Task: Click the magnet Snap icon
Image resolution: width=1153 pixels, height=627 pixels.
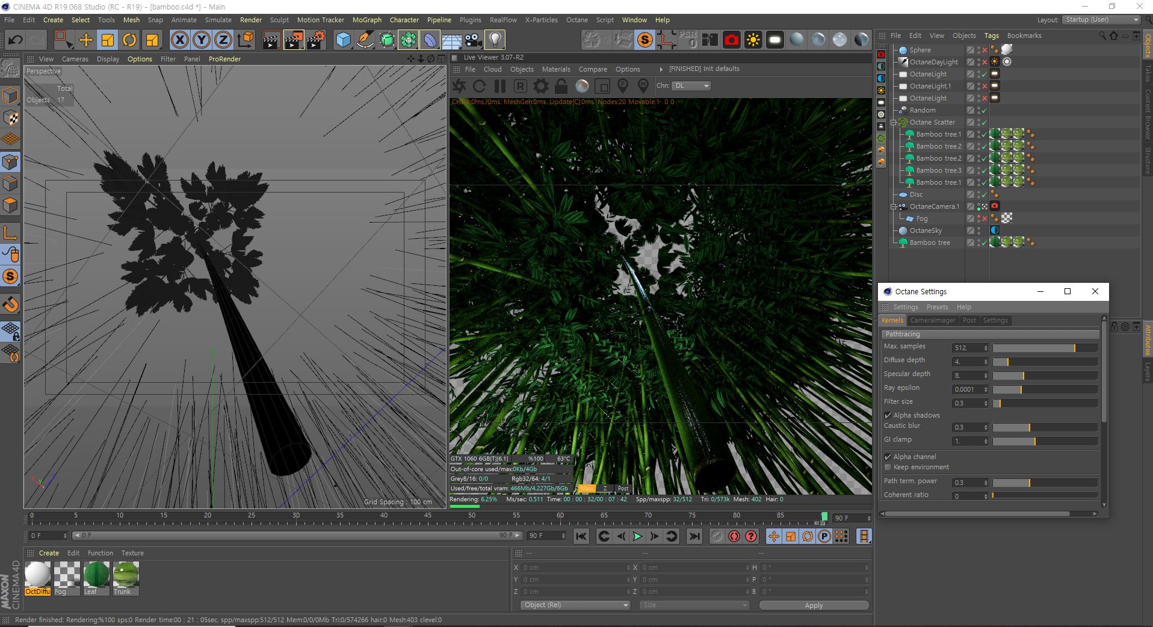Action: pos(10,304)
